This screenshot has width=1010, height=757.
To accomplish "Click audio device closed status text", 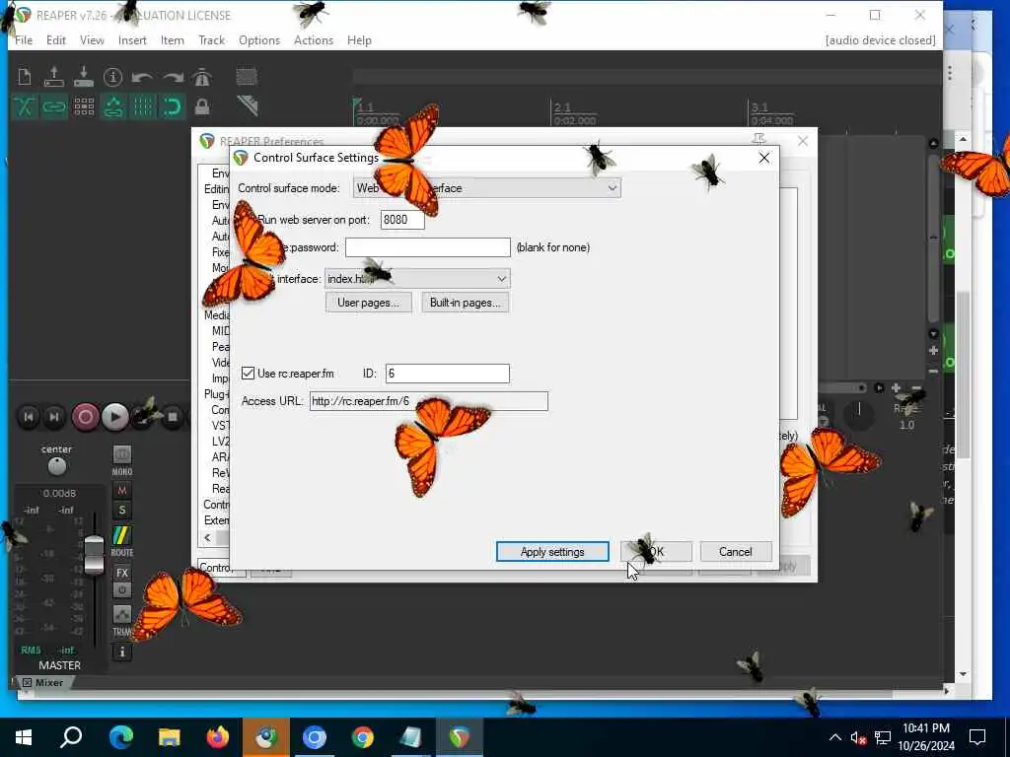I will [x=880, y=39].
